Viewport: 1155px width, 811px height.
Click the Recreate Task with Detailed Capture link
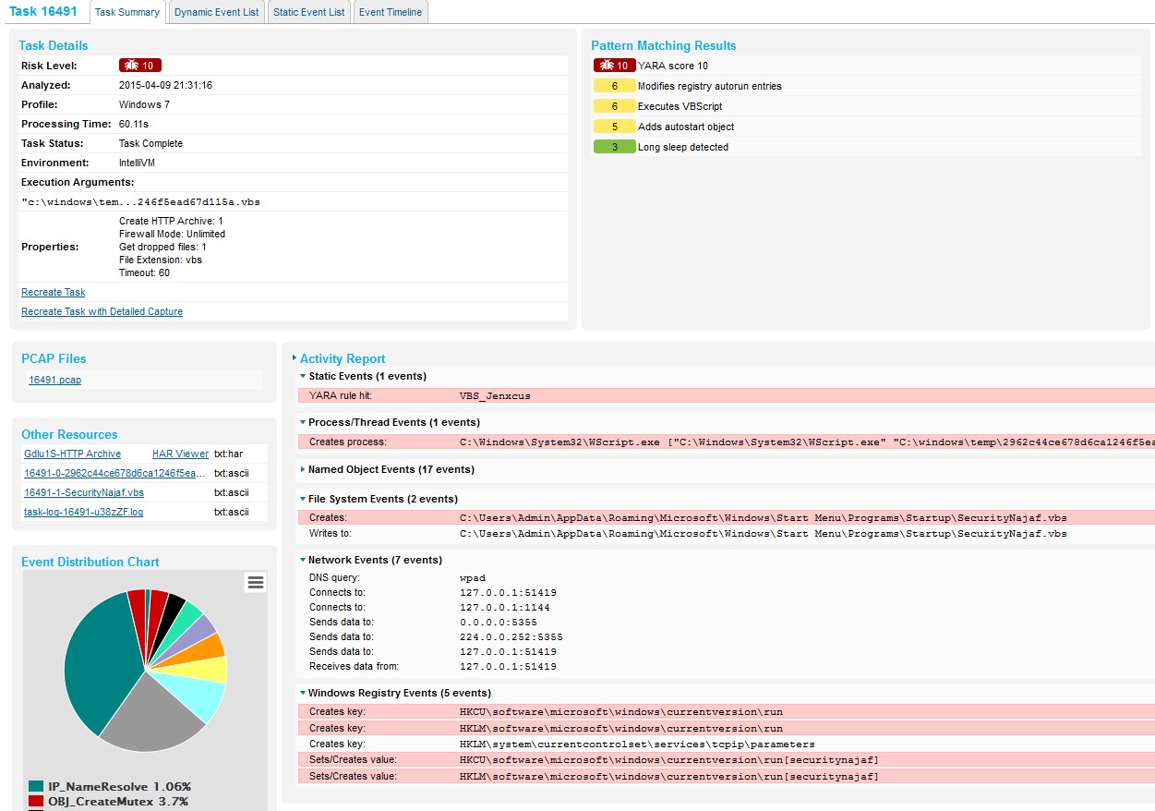point(102,311)
